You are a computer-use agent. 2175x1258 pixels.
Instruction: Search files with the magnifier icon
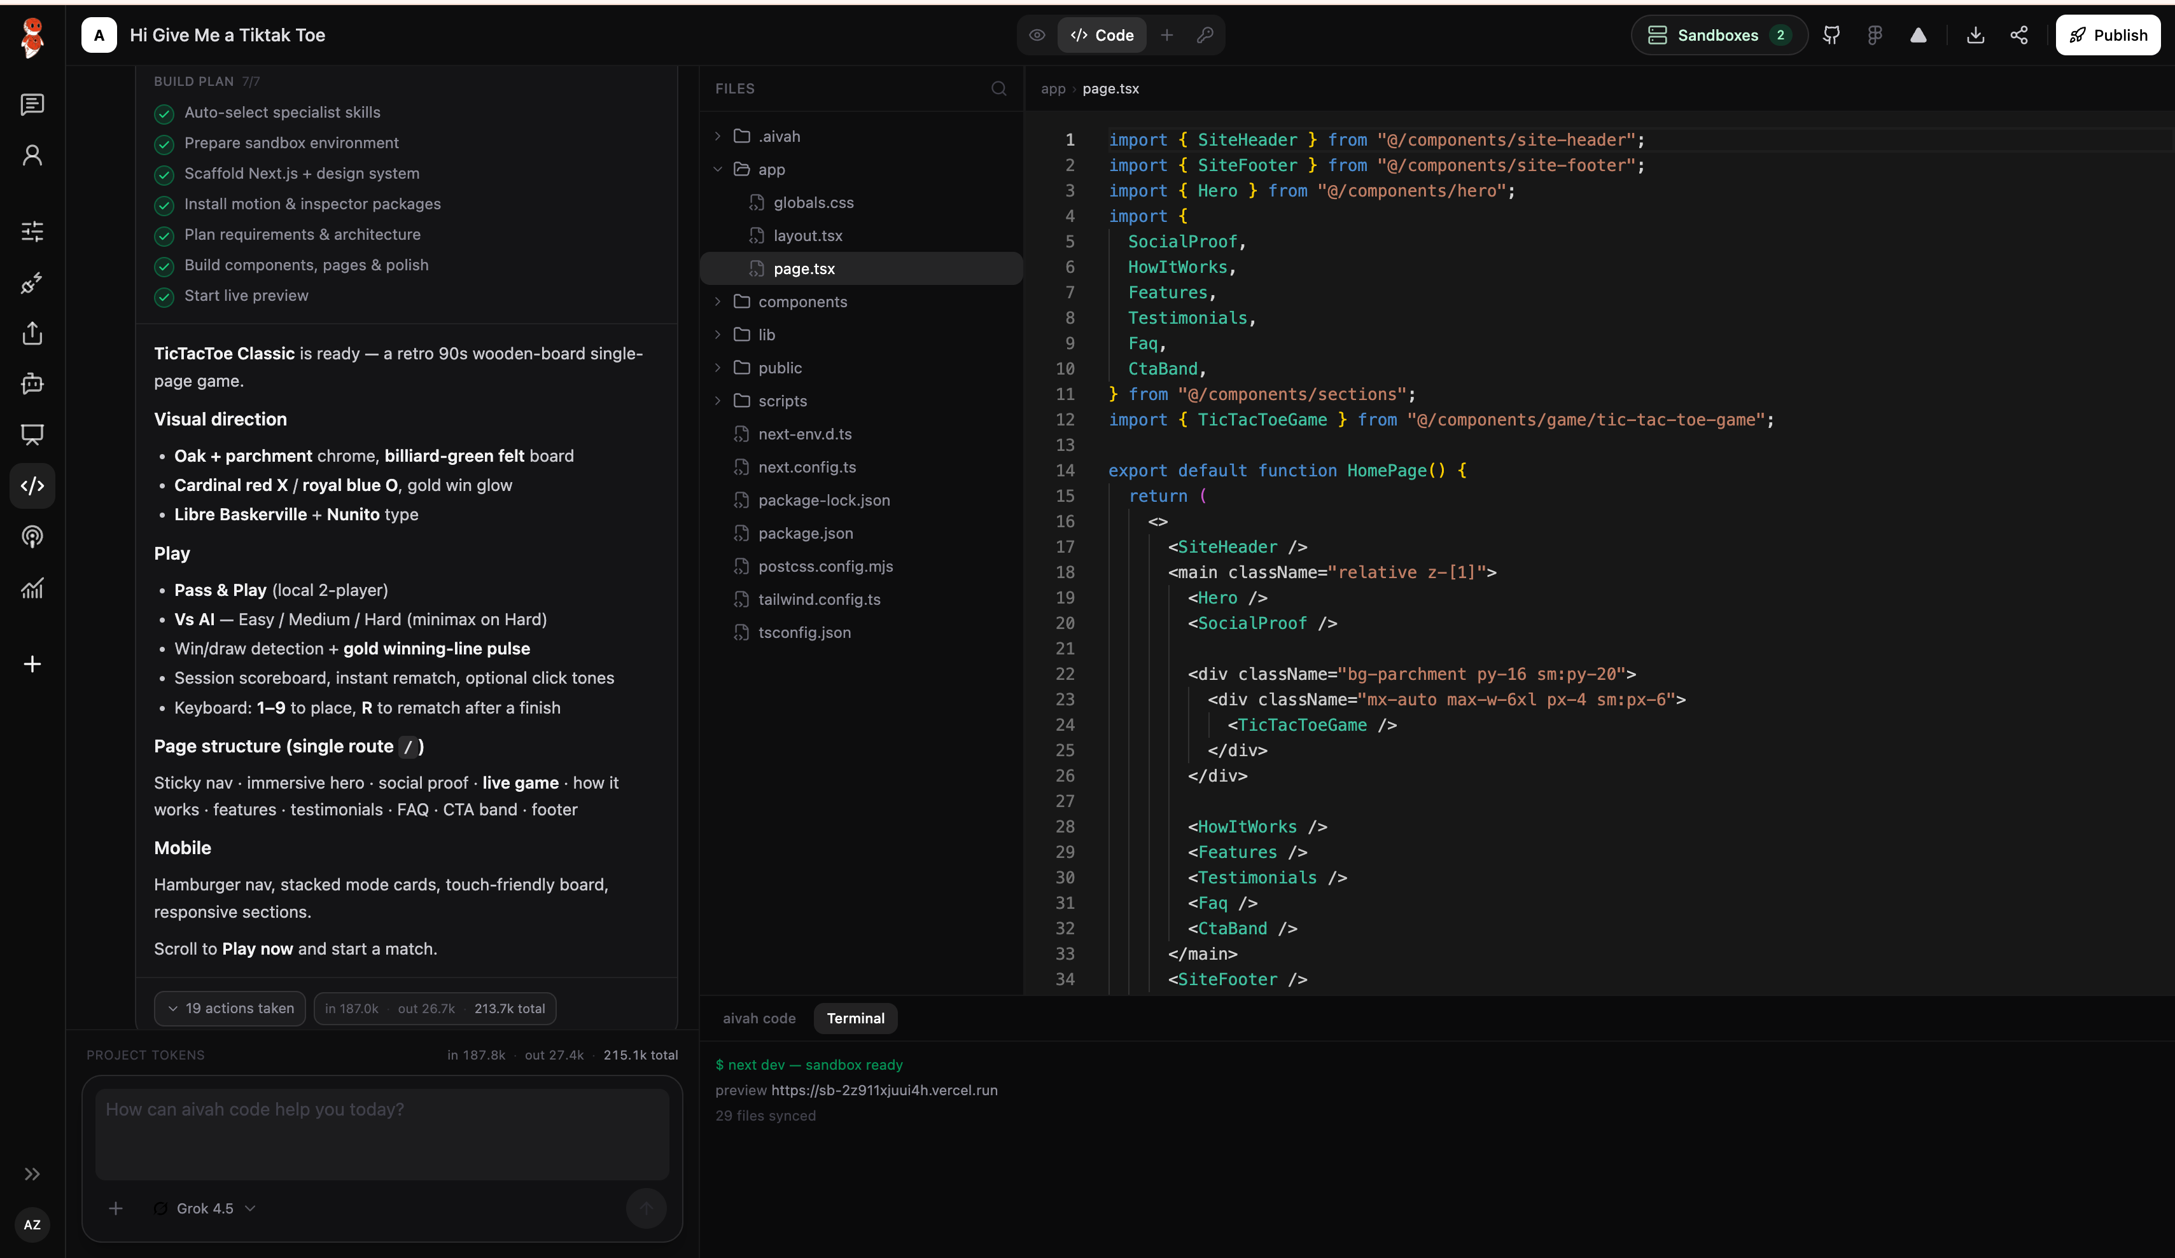(998, 88)
